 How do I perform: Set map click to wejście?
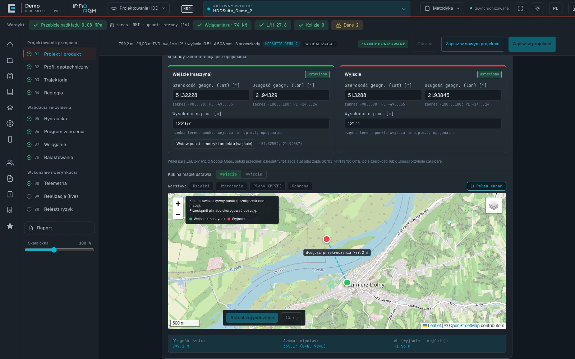click(229, 174)
